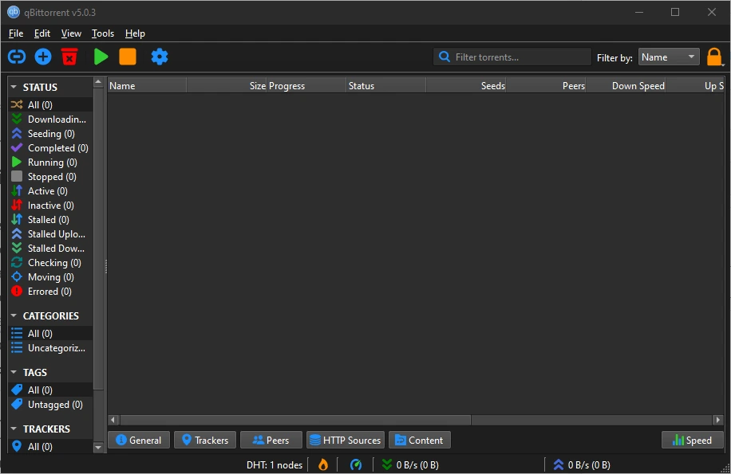731x474 pixels.
Task: Toggle alternative speed limits gauge icon
Action: pos(356,464)
